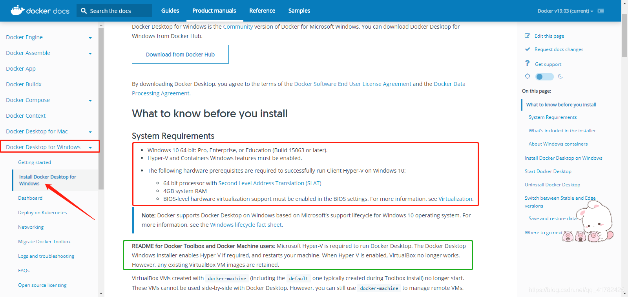The image size is (628, 297).
Task: Click the page vertical scrollbar thumb
Action: [x=625, y=35]
